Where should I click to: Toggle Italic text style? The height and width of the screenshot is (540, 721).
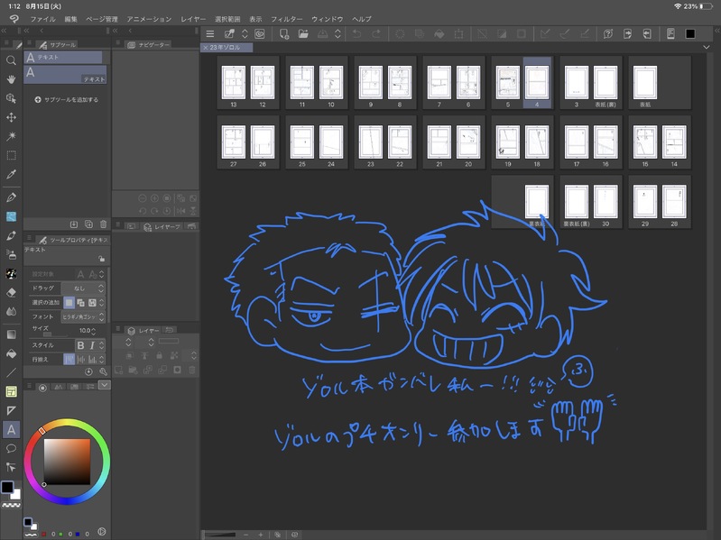92,345
